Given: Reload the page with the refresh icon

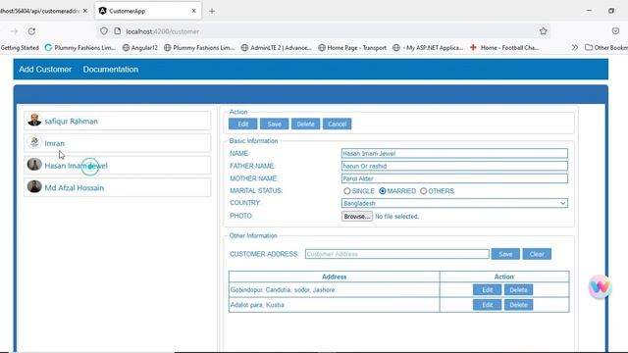Looking at the screenshot, I should coord(31,31).
